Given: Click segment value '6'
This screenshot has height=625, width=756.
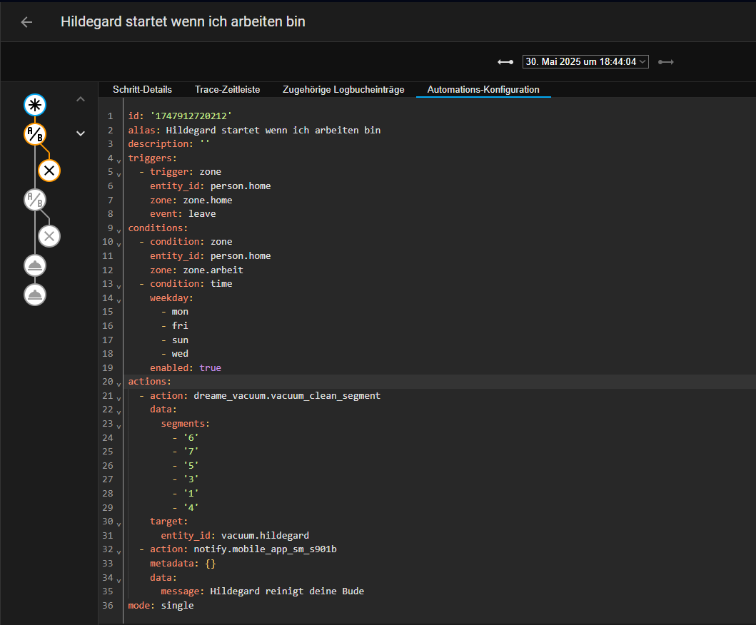Looking at the screenshot, I should pyautogui.click(x=191, y=437).
